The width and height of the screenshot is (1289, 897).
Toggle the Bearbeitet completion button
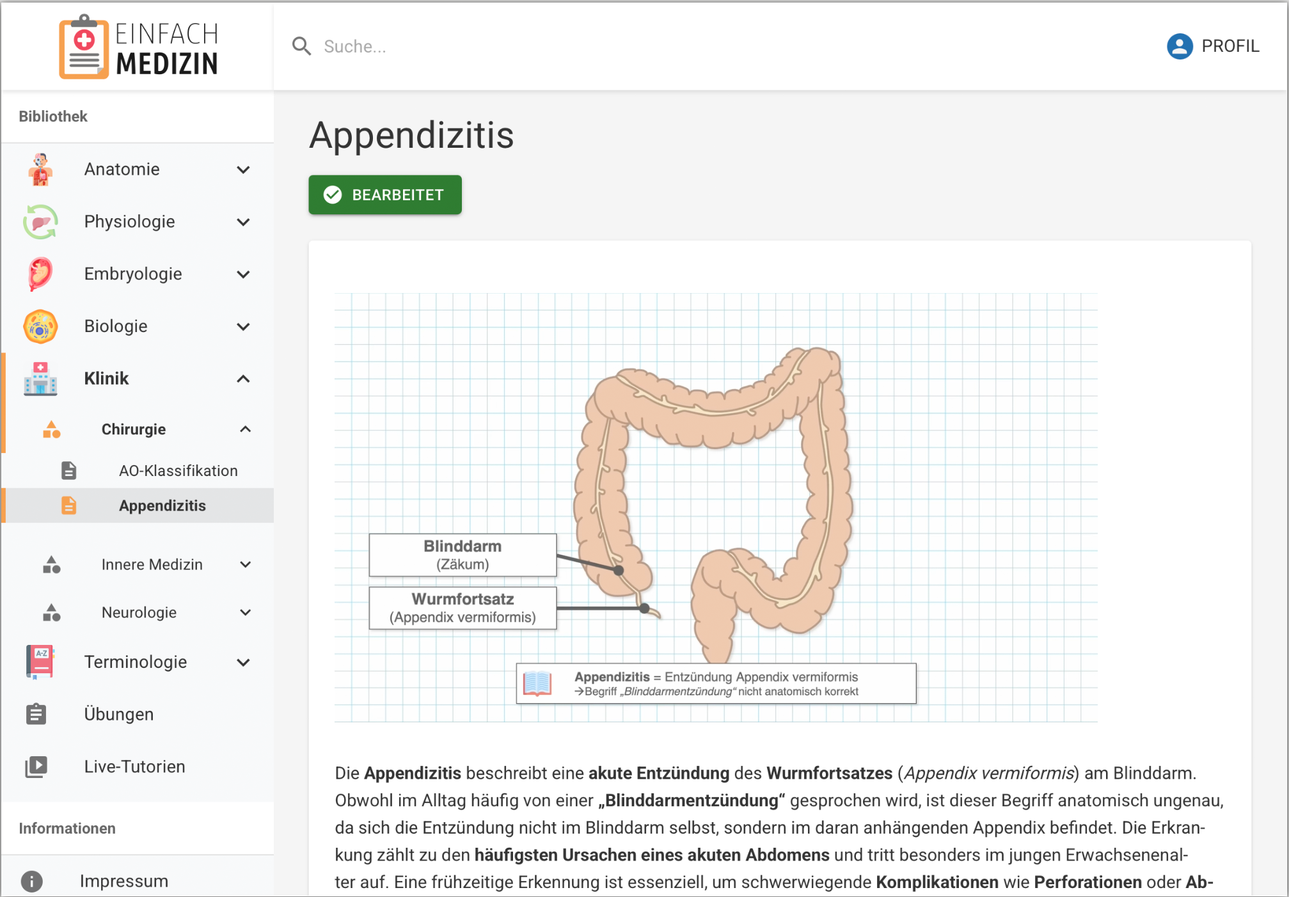(x=385, y=195)
